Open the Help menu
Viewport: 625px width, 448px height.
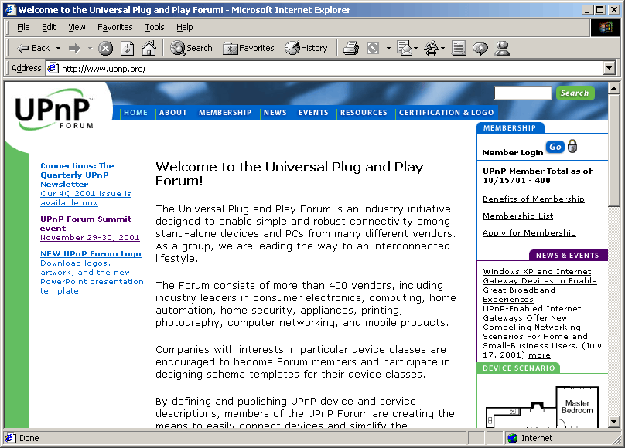(185, 27)
